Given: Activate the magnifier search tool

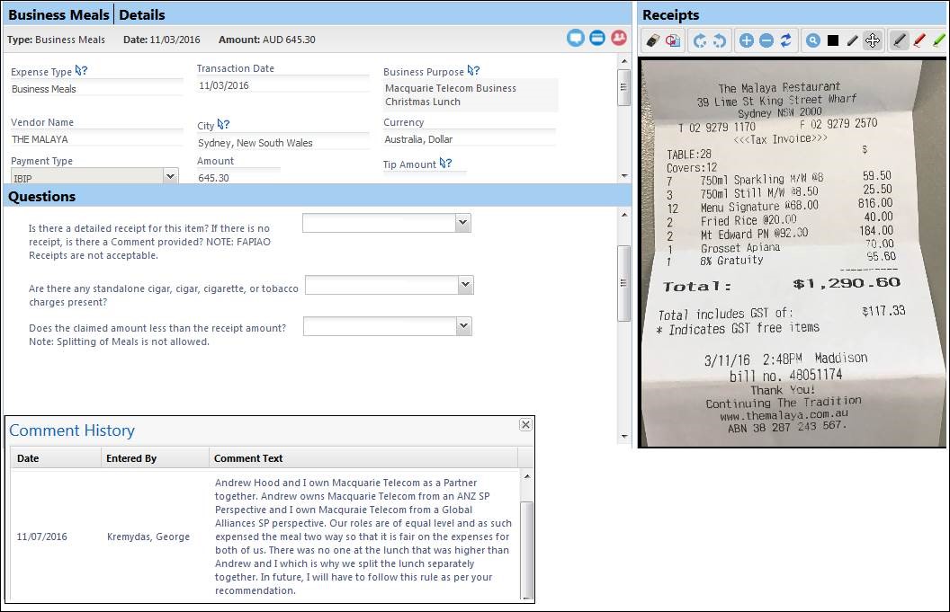Looking at the screenshot, I should coord(812,40).
